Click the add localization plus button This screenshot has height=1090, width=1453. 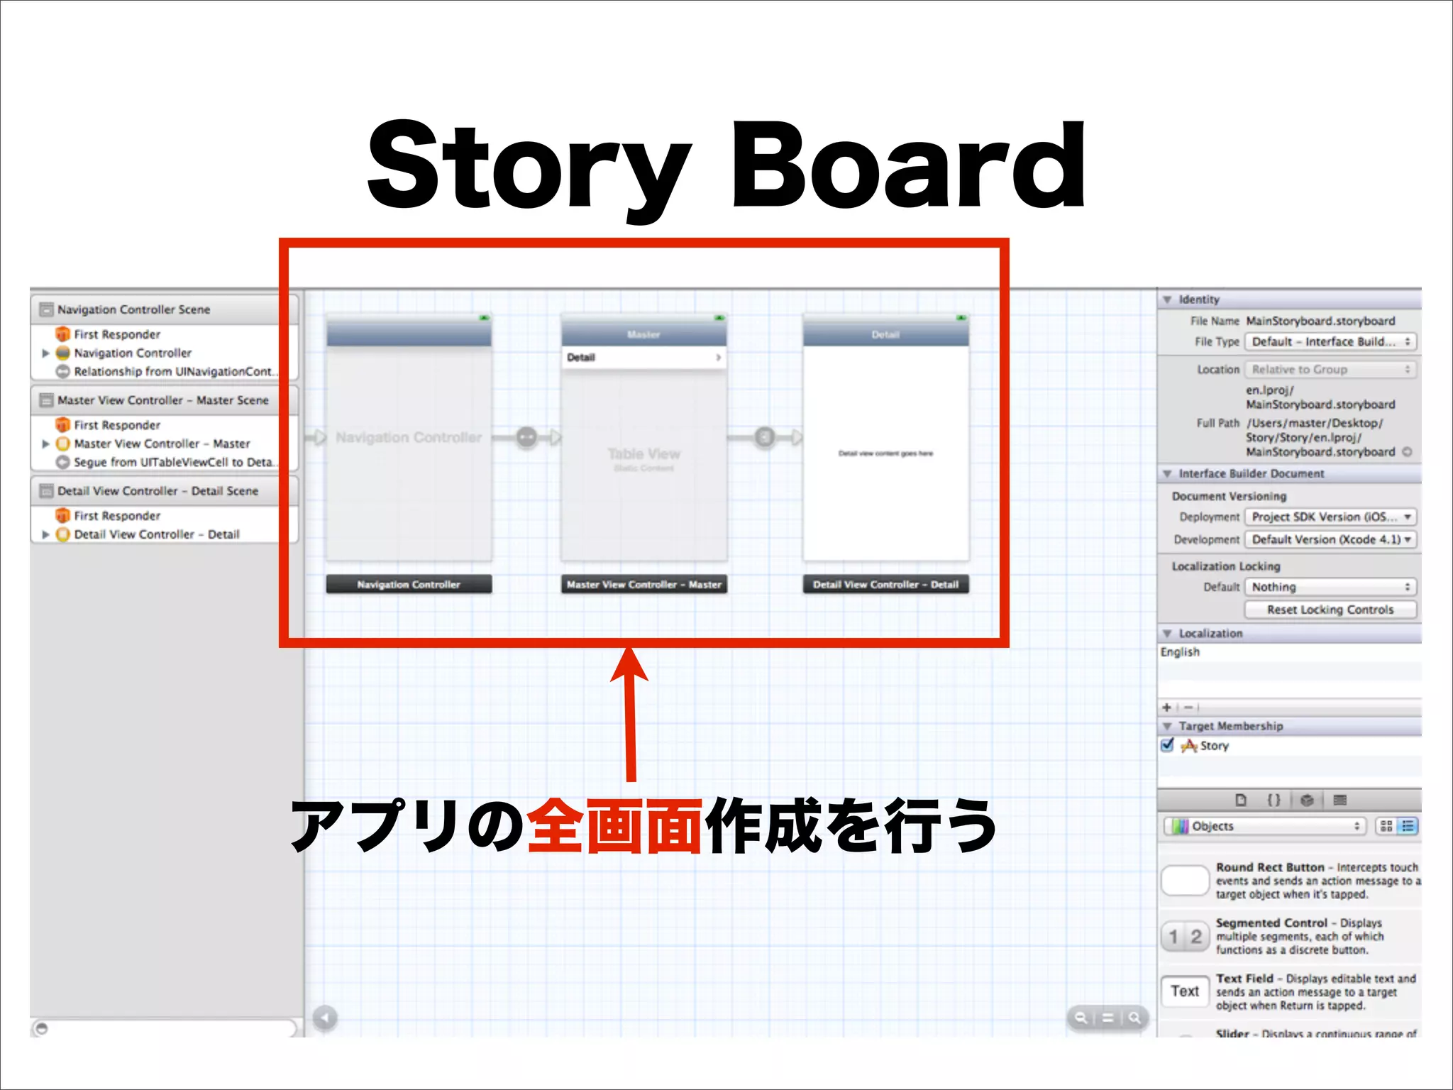[x=1166, y=707]
